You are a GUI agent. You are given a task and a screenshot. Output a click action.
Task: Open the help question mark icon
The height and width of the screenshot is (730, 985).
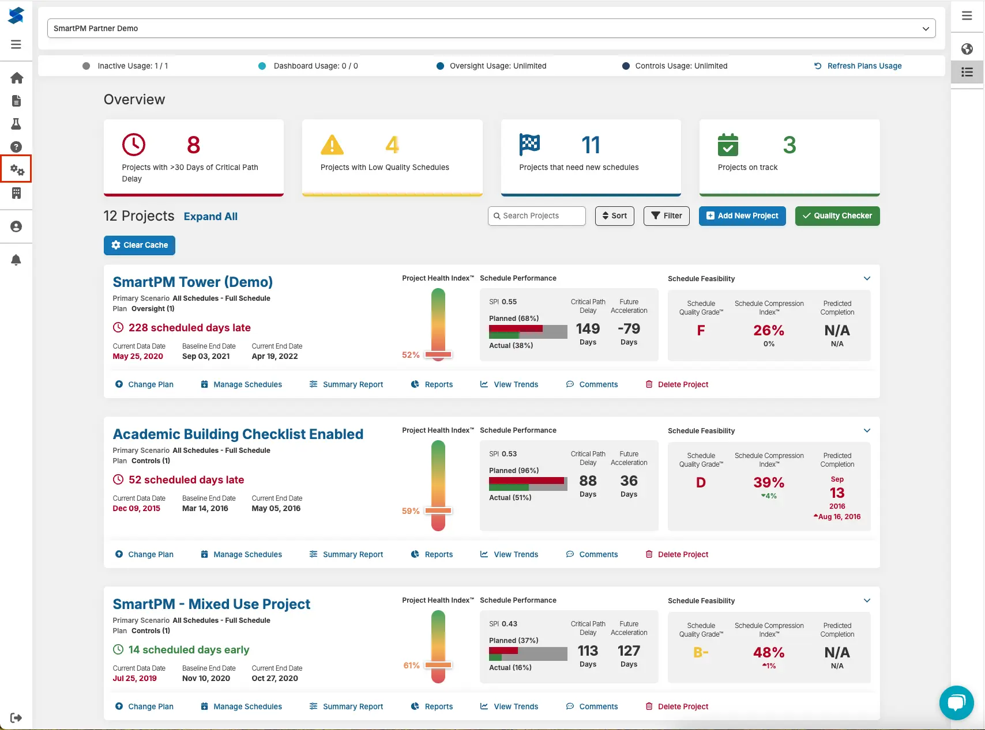tap(16, 147)
